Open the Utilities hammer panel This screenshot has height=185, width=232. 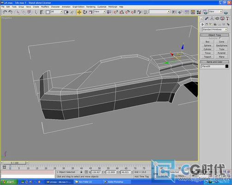coord(227,18)
